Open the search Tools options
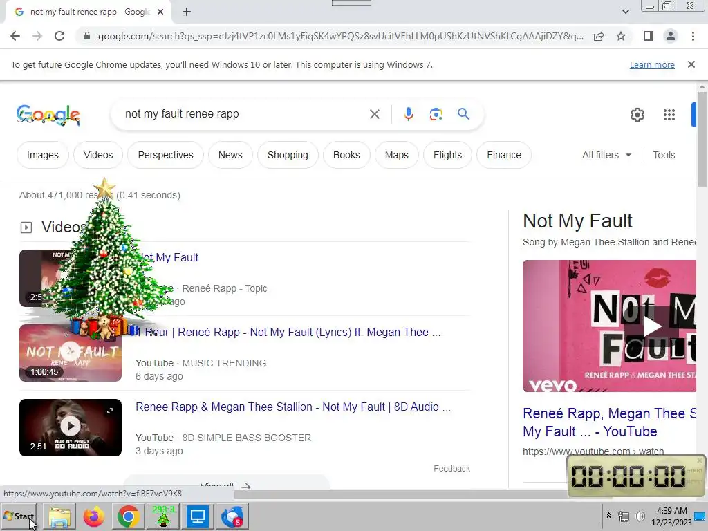 click(x=664, y=155)
